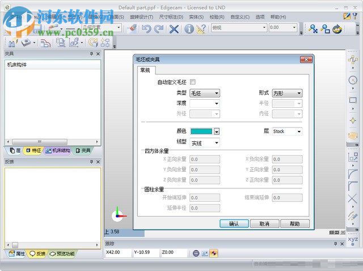Open the 深度 dropdown
The image size is (363, 271).
point(205,103)
